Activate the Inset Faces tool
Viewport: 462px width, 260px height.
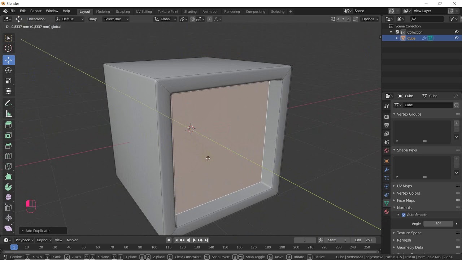point(9,135)
